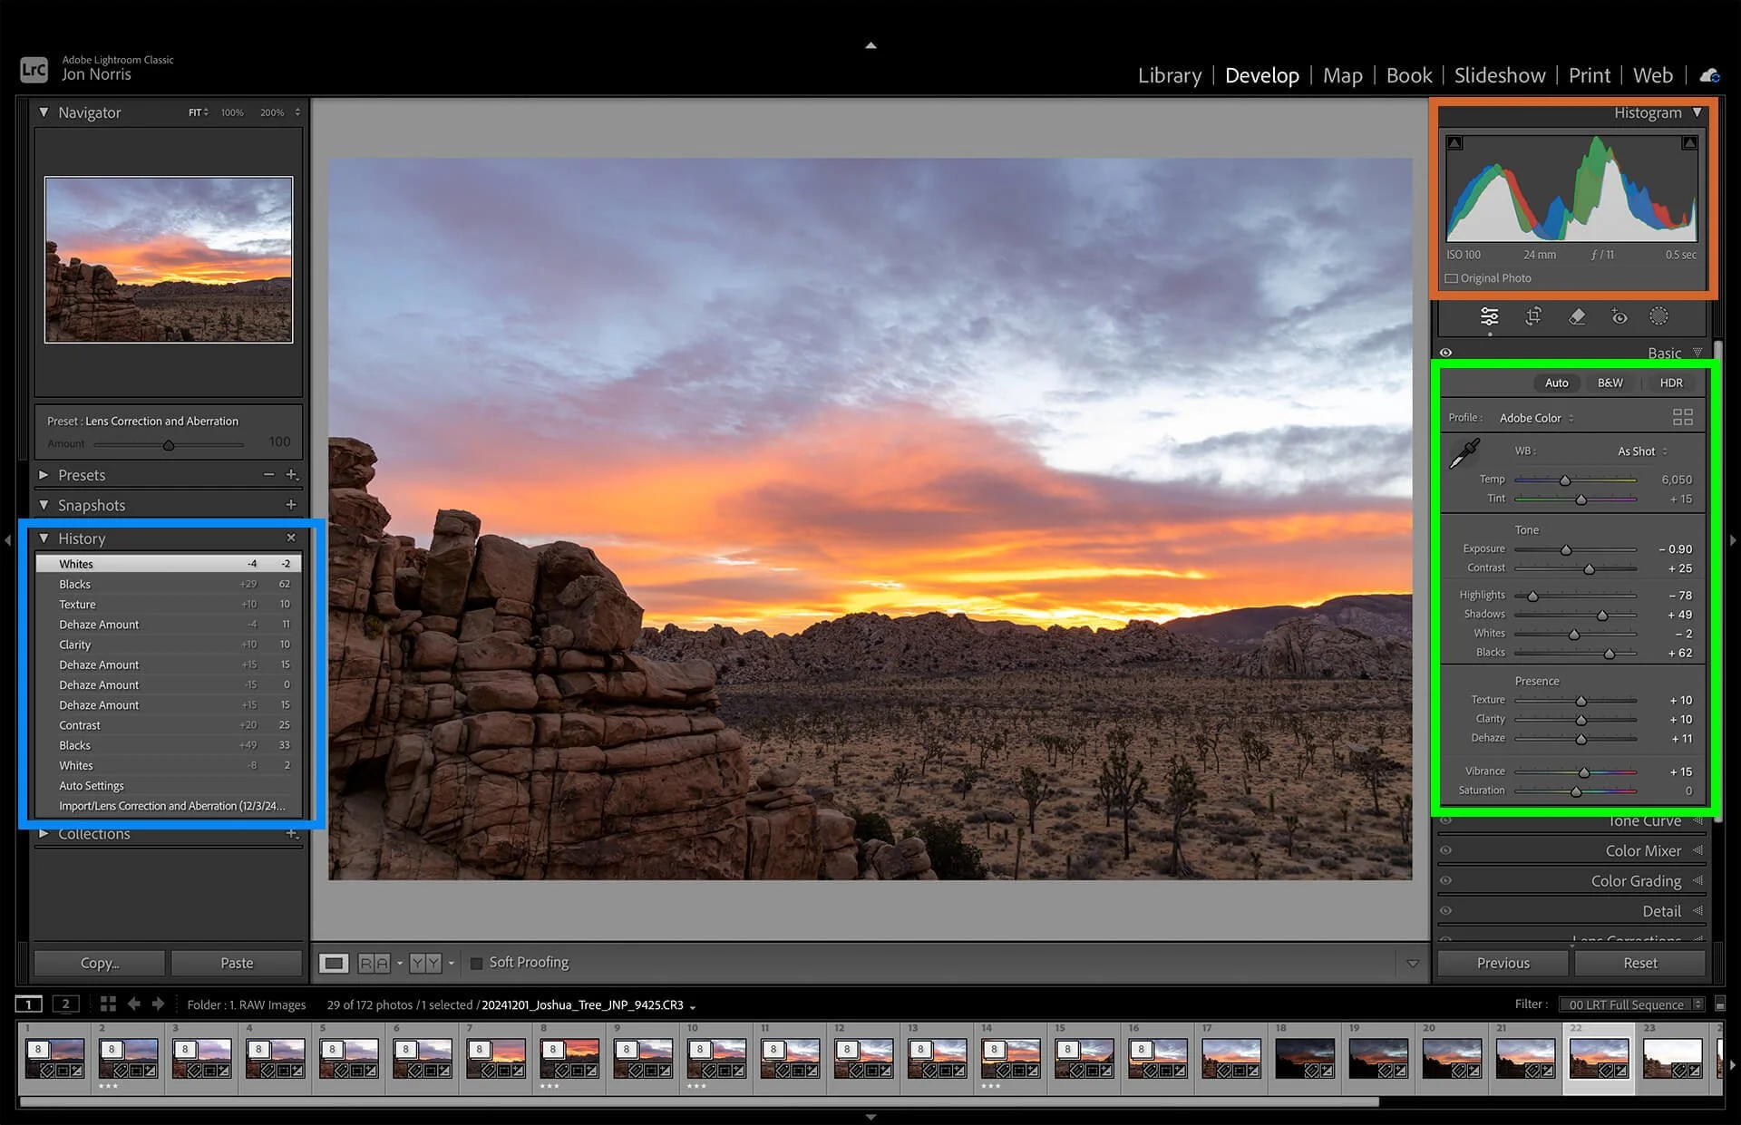The width and height of the screenshot is (1741, 1125).
Task: Pick the White Balance eyedropper tool
Action: coord(1464,453)
